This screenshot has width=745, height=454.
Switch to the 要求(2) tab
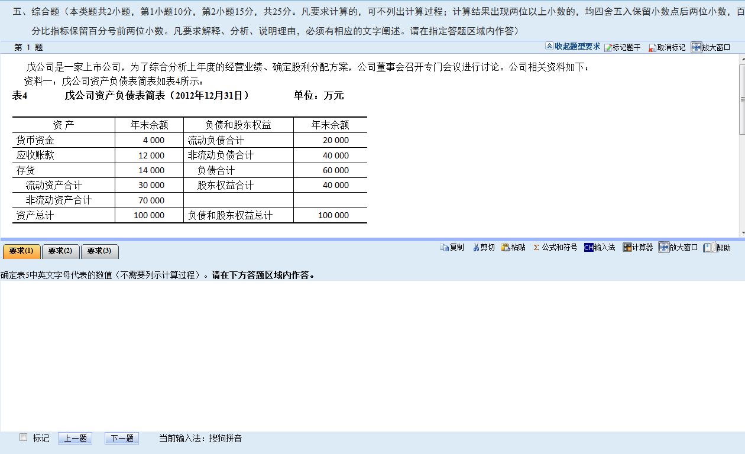(59, 251)
